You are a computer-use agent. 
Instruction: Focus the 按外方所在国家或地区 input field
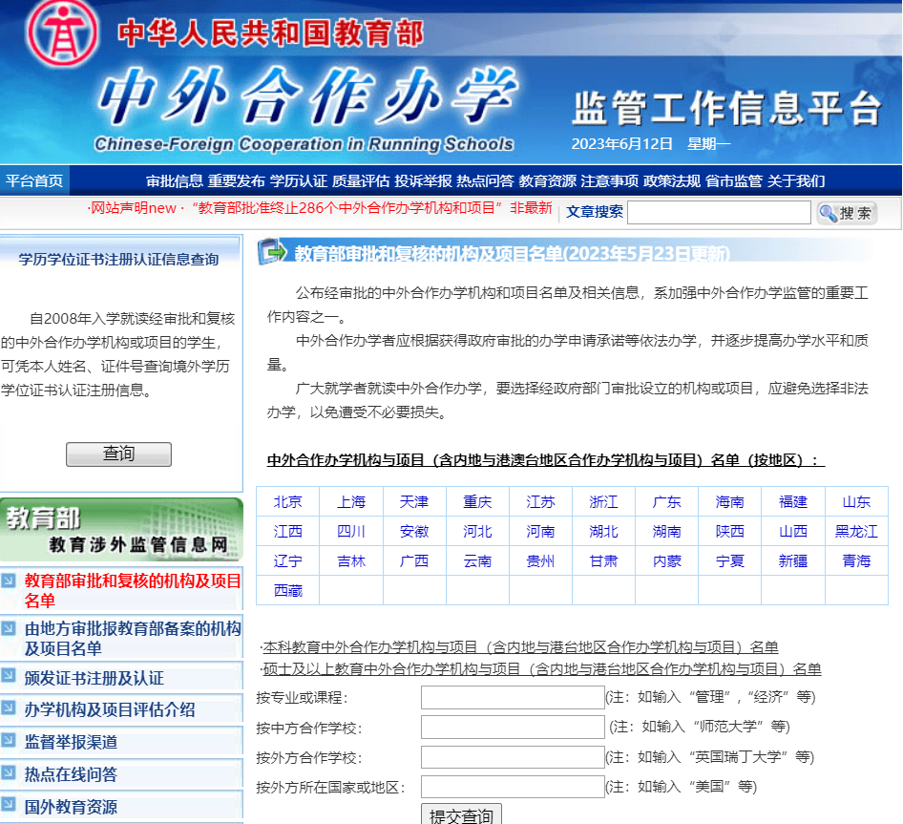coord(513,787)
